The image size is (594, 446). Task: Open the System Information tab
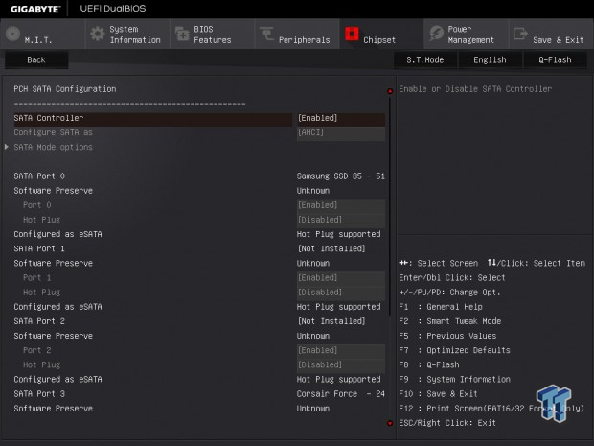(127, 35)
